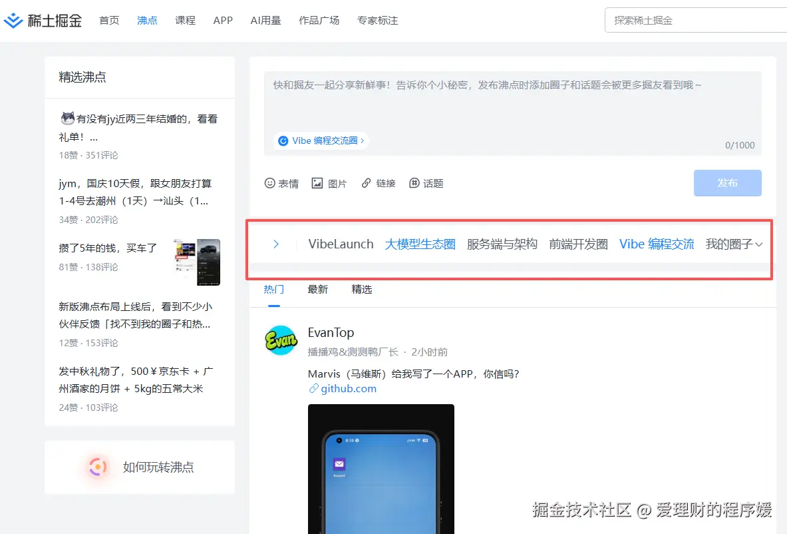Click the 如何玩转沸点 card
This screenshot has height=534, width=787.
click(140, 467)
